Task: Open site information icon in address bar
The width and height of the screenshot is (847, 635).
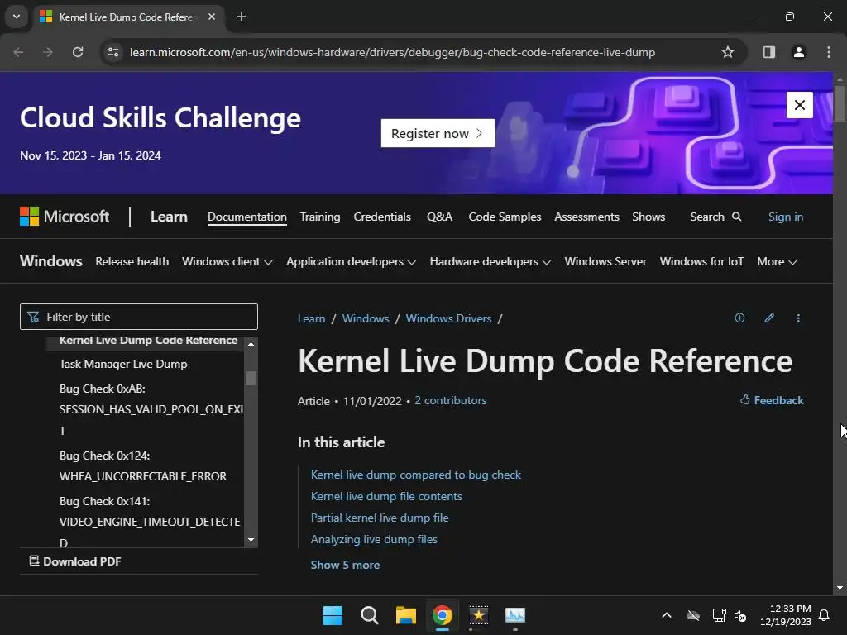Action: pos(113,52)
